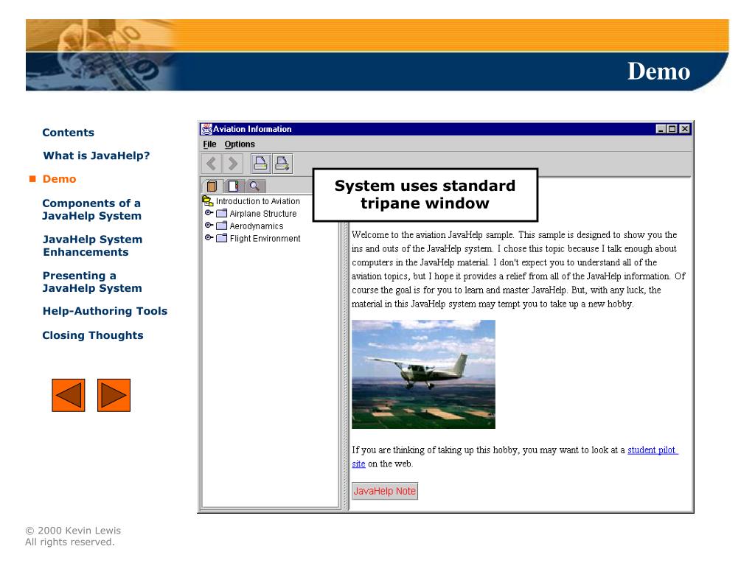This screenshot has height=566, width=755.
Task: Click the Print icon in the toolbar
Action: point(260,164)
